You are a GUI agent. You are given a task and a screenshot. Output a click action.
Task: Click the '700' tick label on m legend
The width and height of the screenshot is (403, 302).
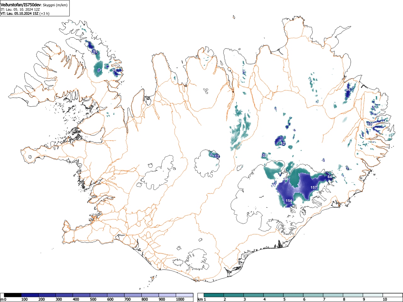click(128, 299)
